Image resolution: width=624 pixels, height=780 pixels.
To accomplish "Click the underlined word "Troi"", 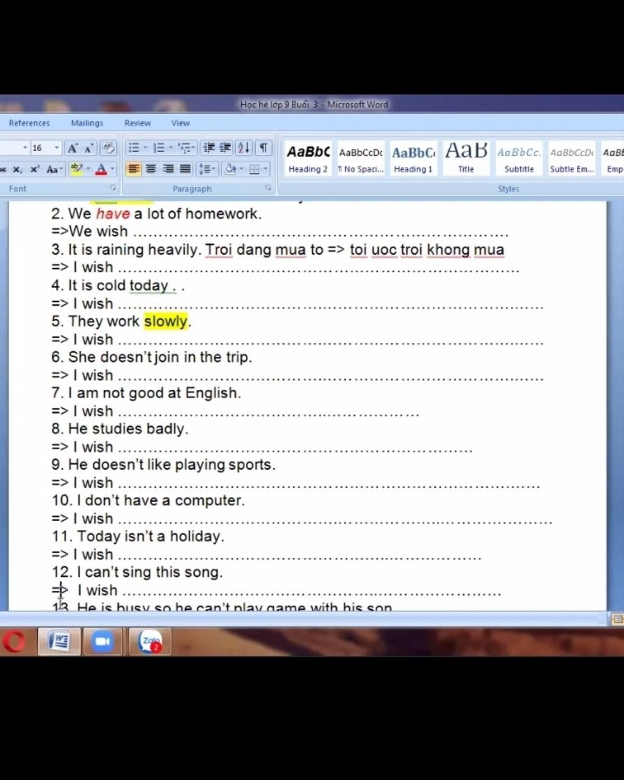I will (219, 250).
